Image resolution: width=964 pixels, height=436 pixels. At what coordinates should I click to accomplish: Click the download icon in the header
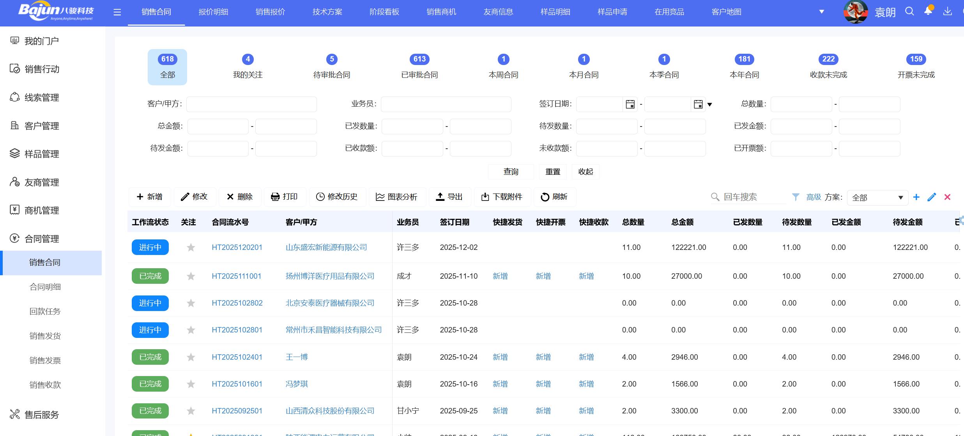[947, 12]
